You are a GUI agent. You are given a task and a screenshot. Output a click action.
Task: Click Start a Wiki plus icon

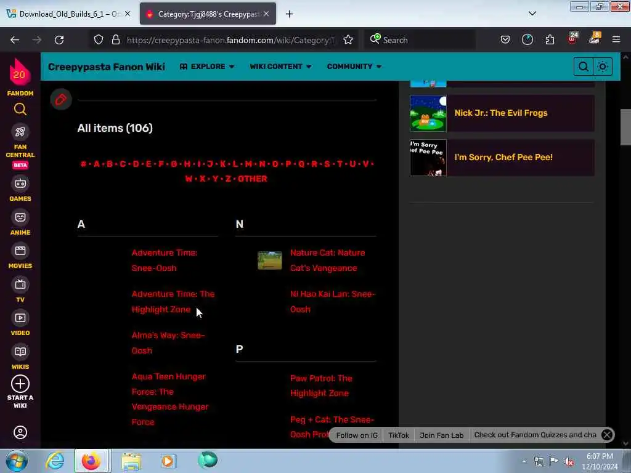coord(20,384)
